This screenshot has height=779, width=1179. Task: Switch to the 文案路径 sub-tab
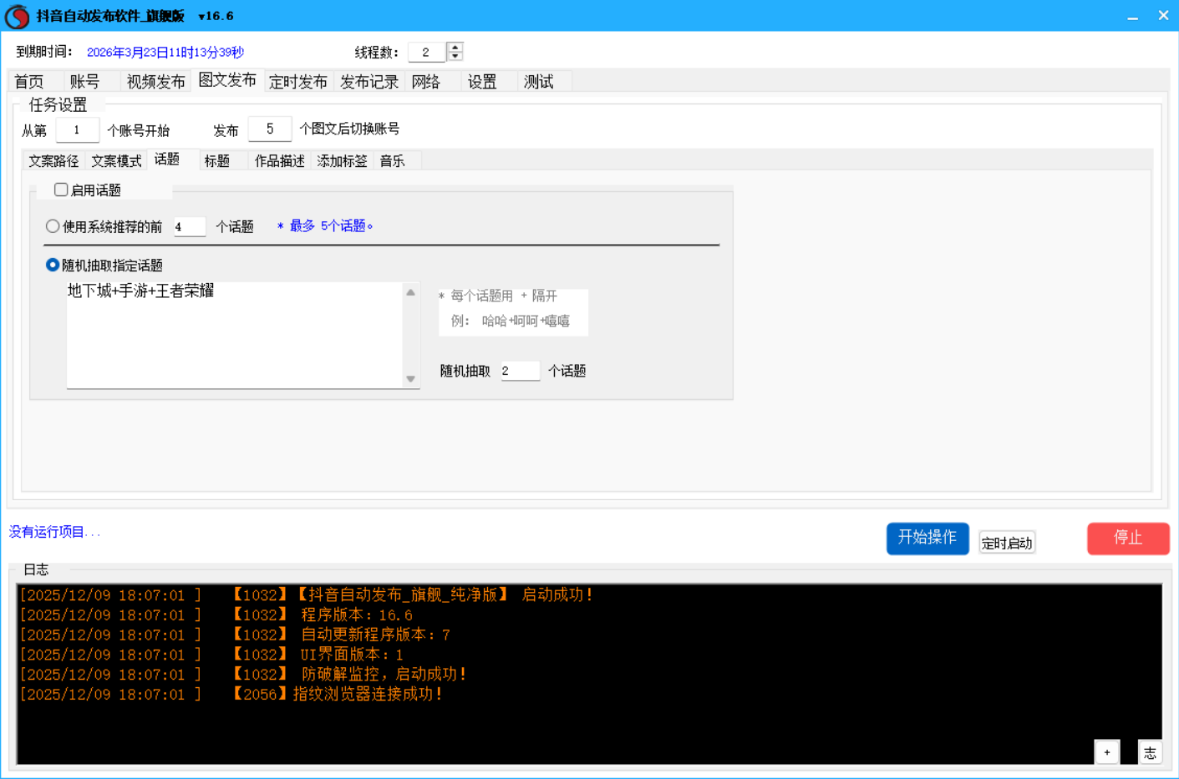click(53, 161)
